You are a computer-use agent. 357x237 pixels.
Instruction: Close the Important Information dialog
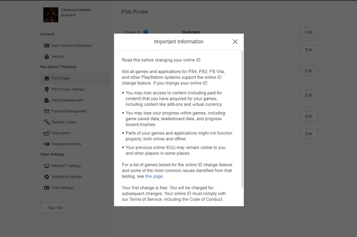tap(235, 42)
